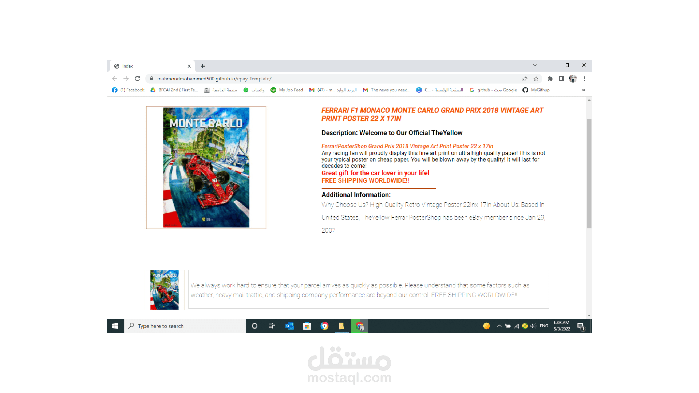699x393 pixels.
Task: View site info via the padlock icon
Action: point(151,79)
